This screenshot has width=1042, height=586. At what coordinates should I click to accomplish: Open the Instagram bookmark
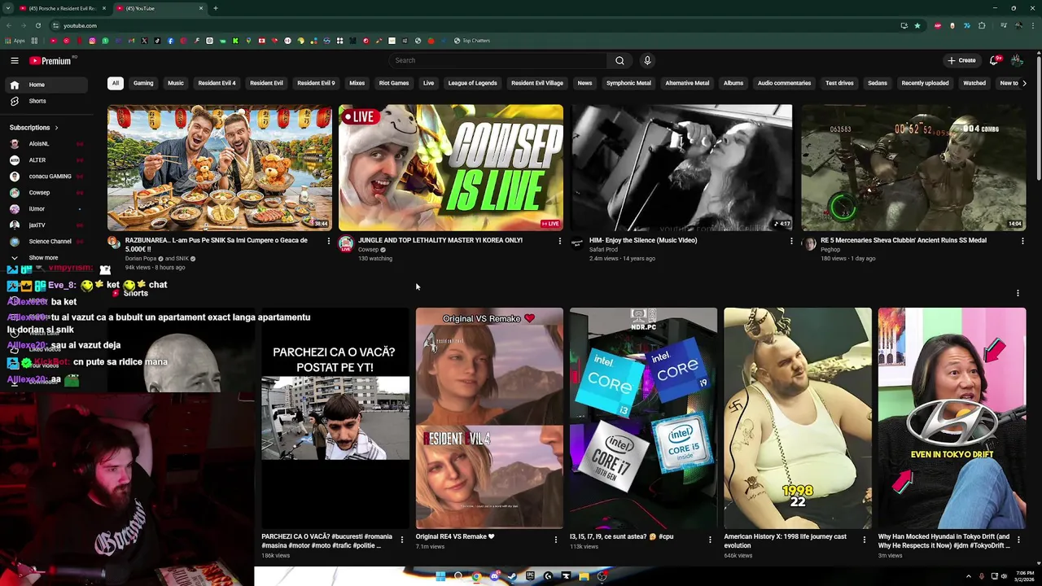[x=92, y=41]
